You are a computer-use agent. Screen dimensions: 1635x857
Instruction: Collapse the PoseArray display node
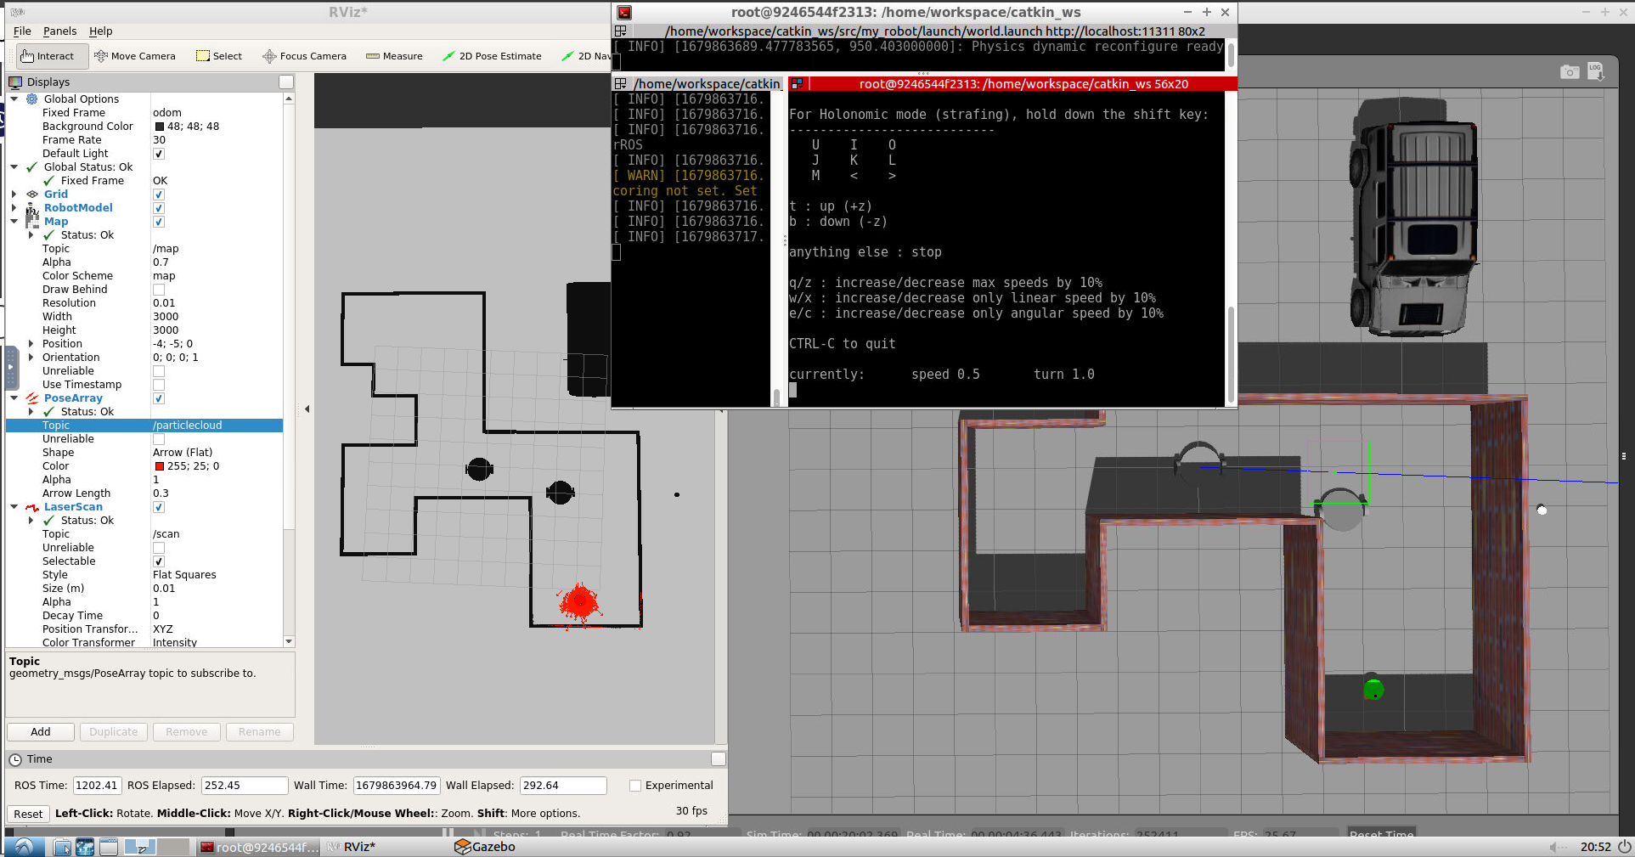[14, 398]
